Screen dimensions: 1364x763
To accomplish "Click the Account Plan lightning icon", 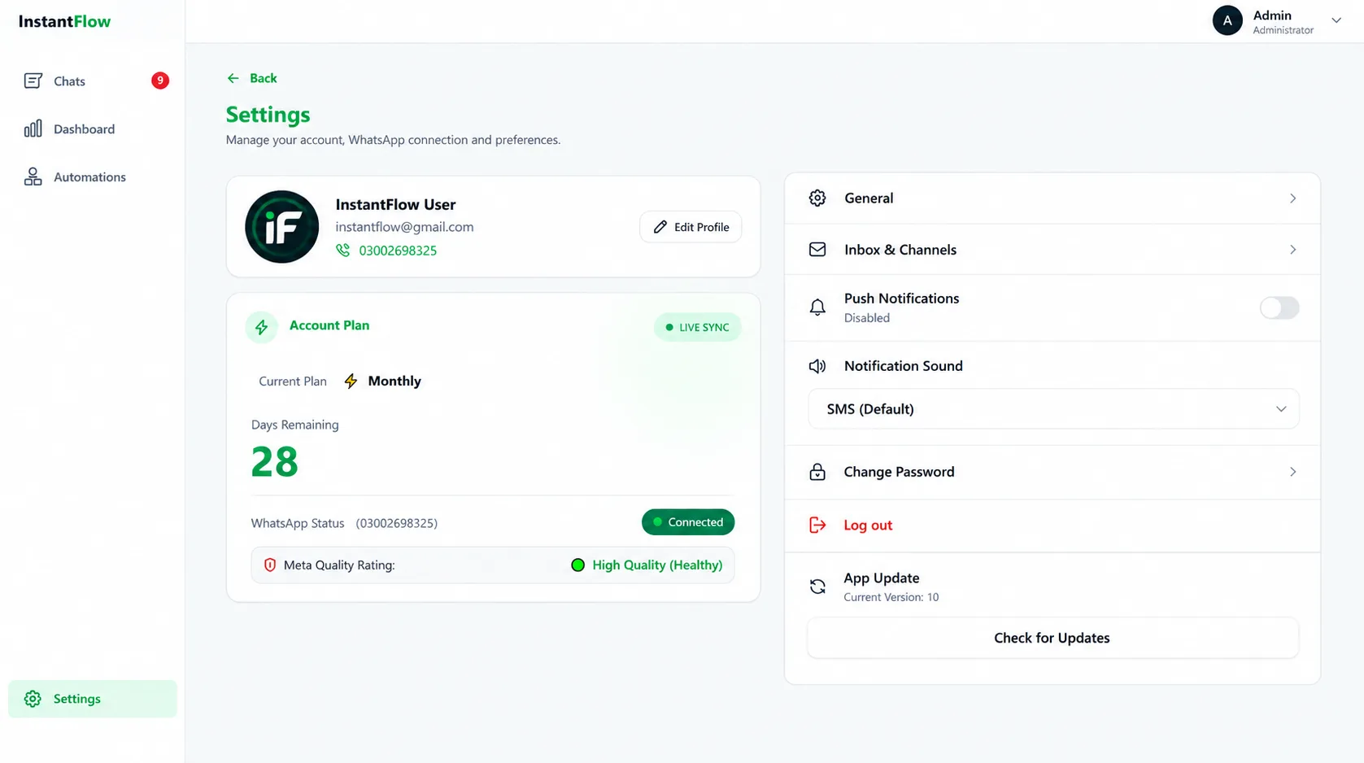I will [x=262, y=327].
